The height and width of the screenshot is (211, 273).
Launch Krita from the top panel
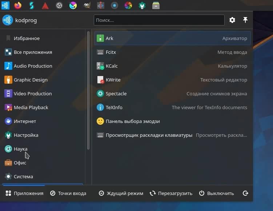coord(73,5)
